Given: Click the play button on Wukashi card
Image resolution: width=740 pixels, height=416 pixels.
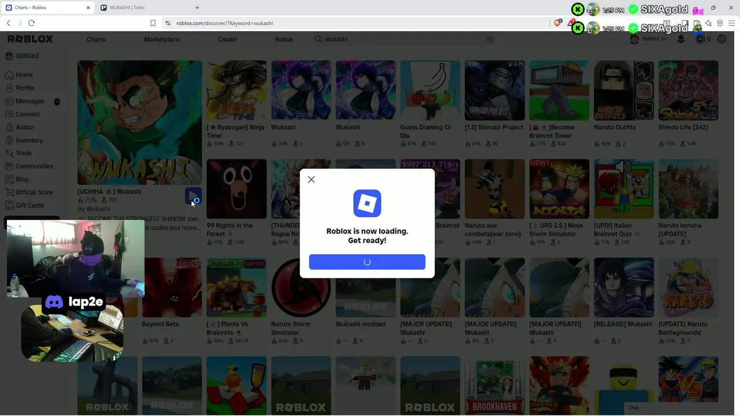Looking at the screenshot, I should pyautogui.click(x=193, y=196).
